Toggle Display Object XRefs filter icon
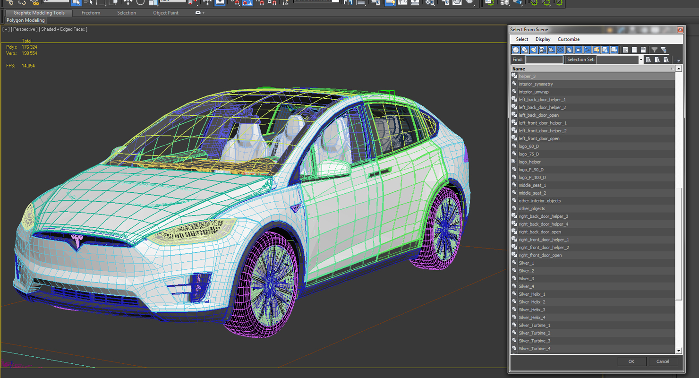 [x=579, y=50]
